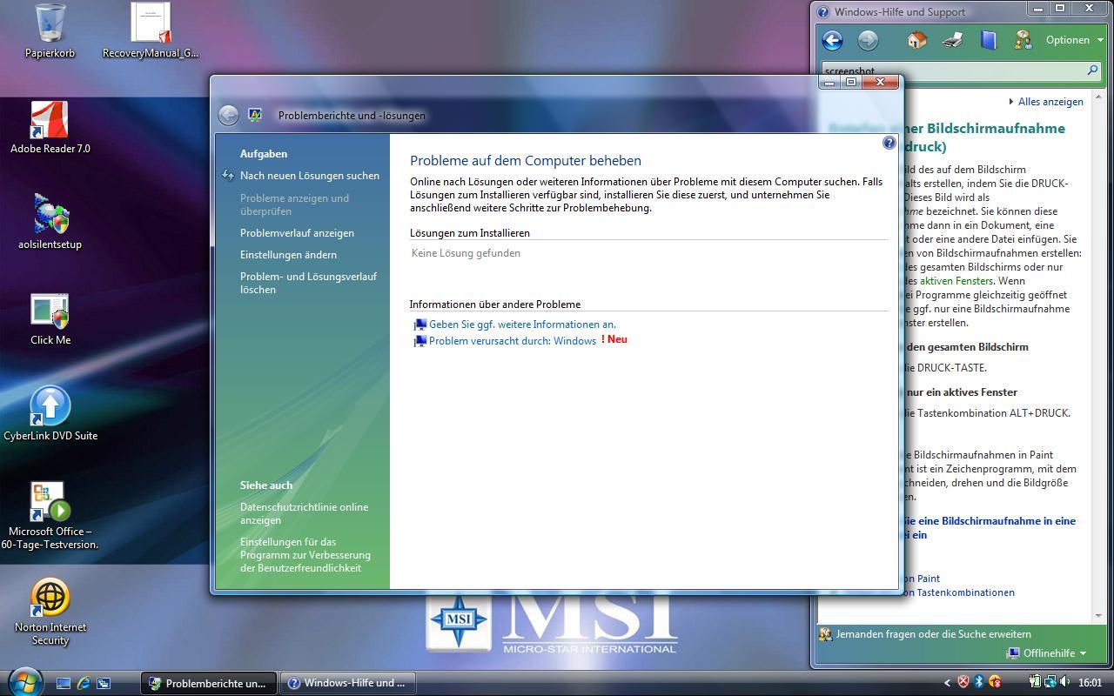Screen dimensions: 1114x696
Task: Click the Home icon in Windows-Hilfe toolbar
Action: pos(916,40)
